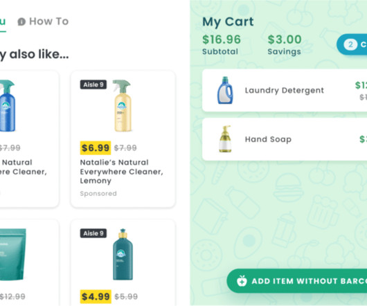Click the $6.99 sale price tag
The image size is (367, 306).
[96, 148]
